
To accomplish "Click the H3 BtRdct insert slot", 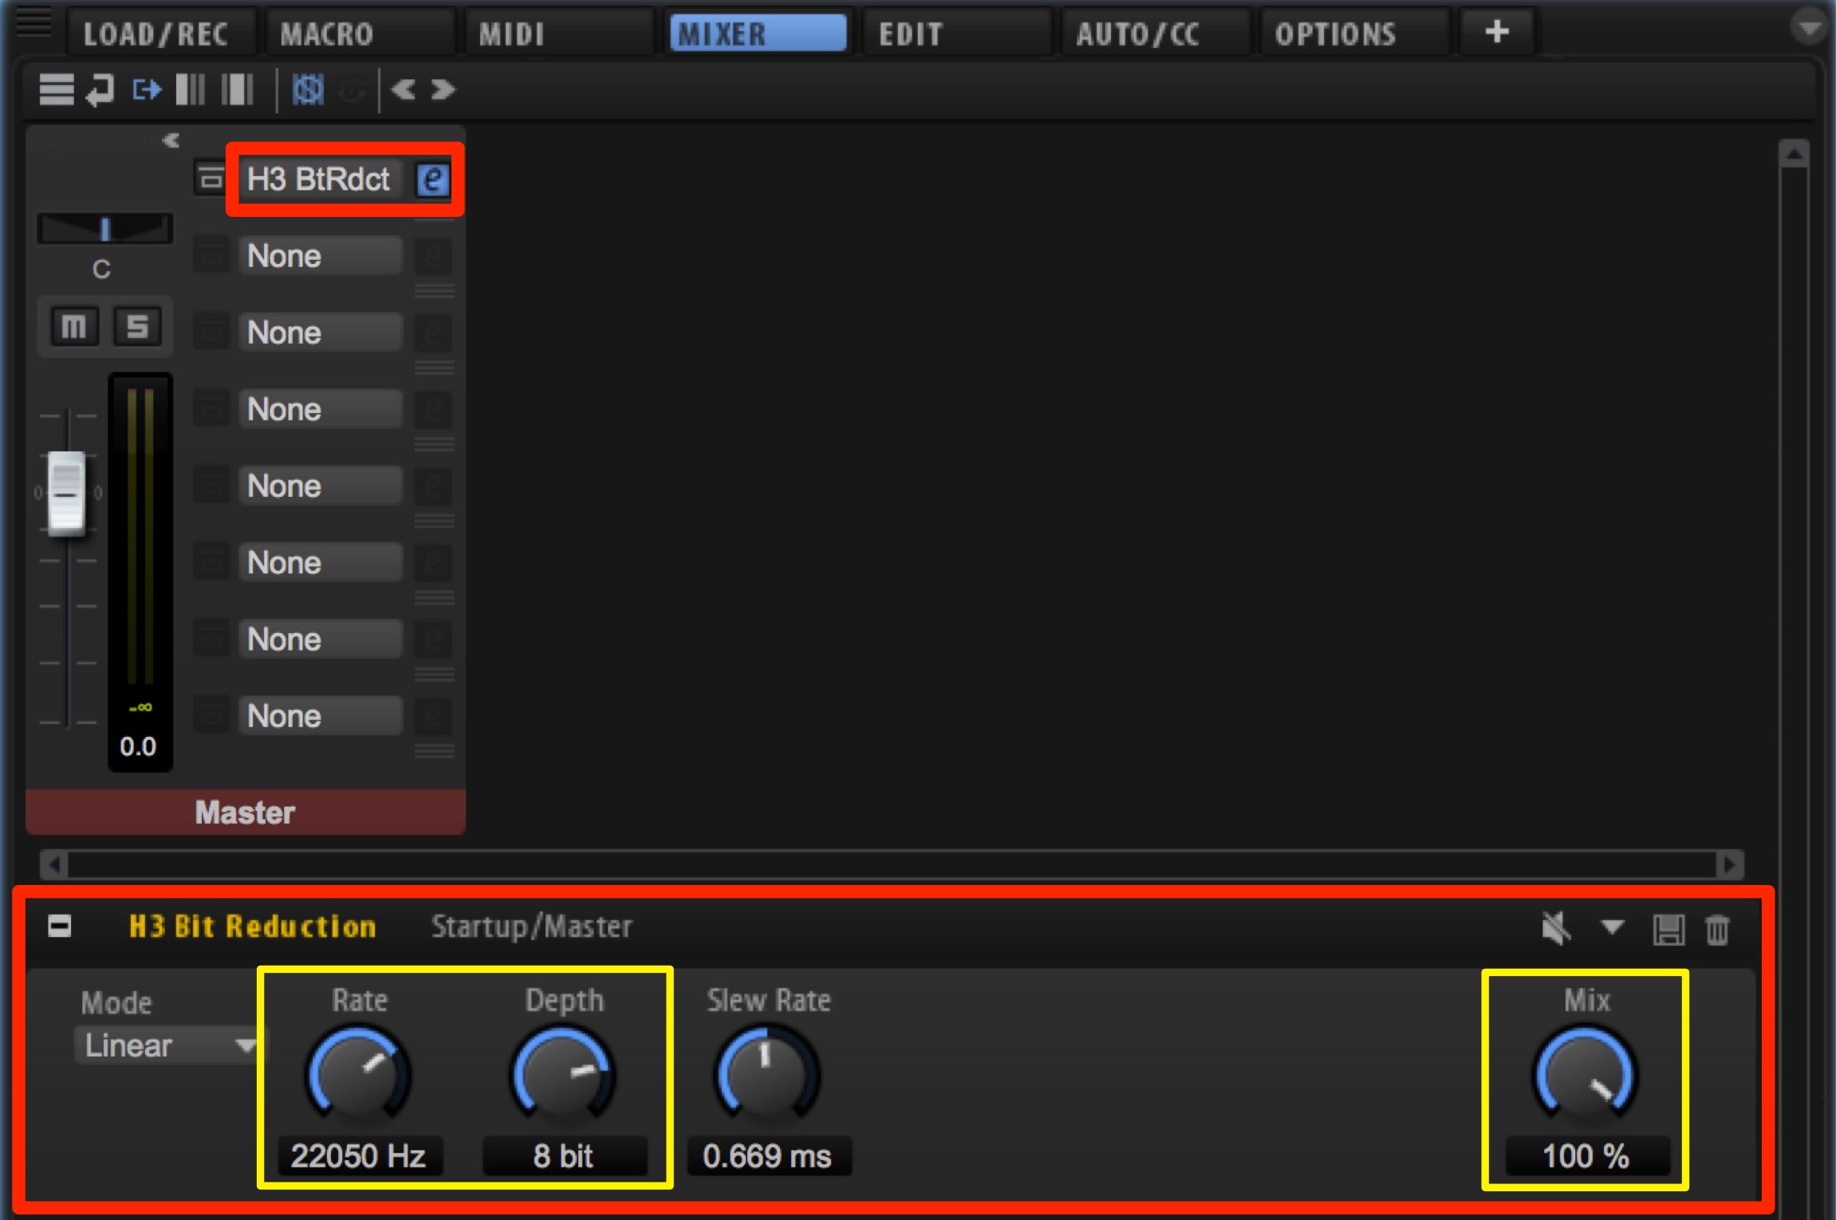I will click(x=321, y=179).
